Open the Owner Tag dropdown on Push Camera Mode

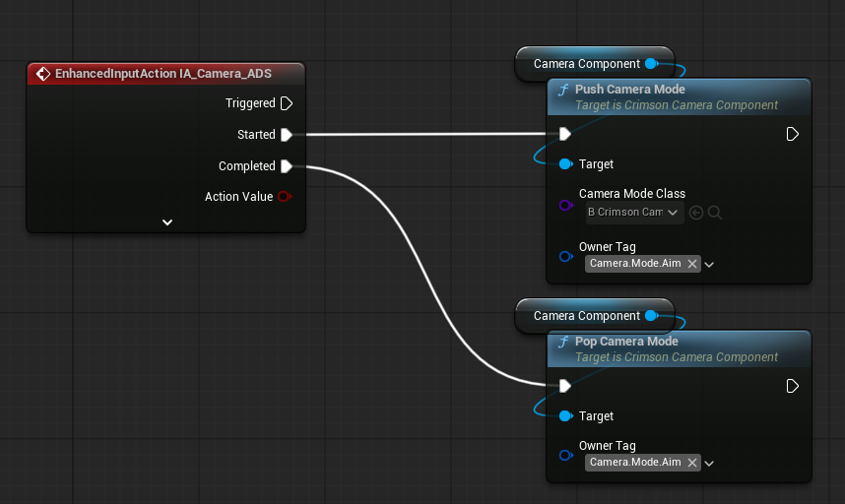pos(709,265)
